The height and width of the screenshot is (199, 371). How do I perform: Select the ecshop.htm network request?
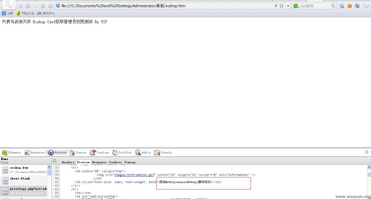(x=23, y=170)
